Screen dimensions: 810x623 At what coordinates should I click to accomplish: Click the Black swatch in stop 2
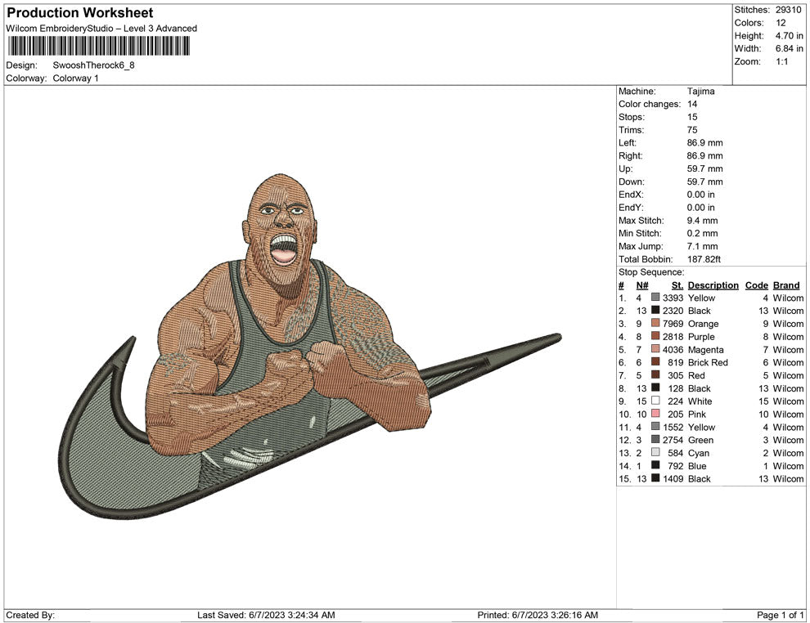click(x=655, y=311)
